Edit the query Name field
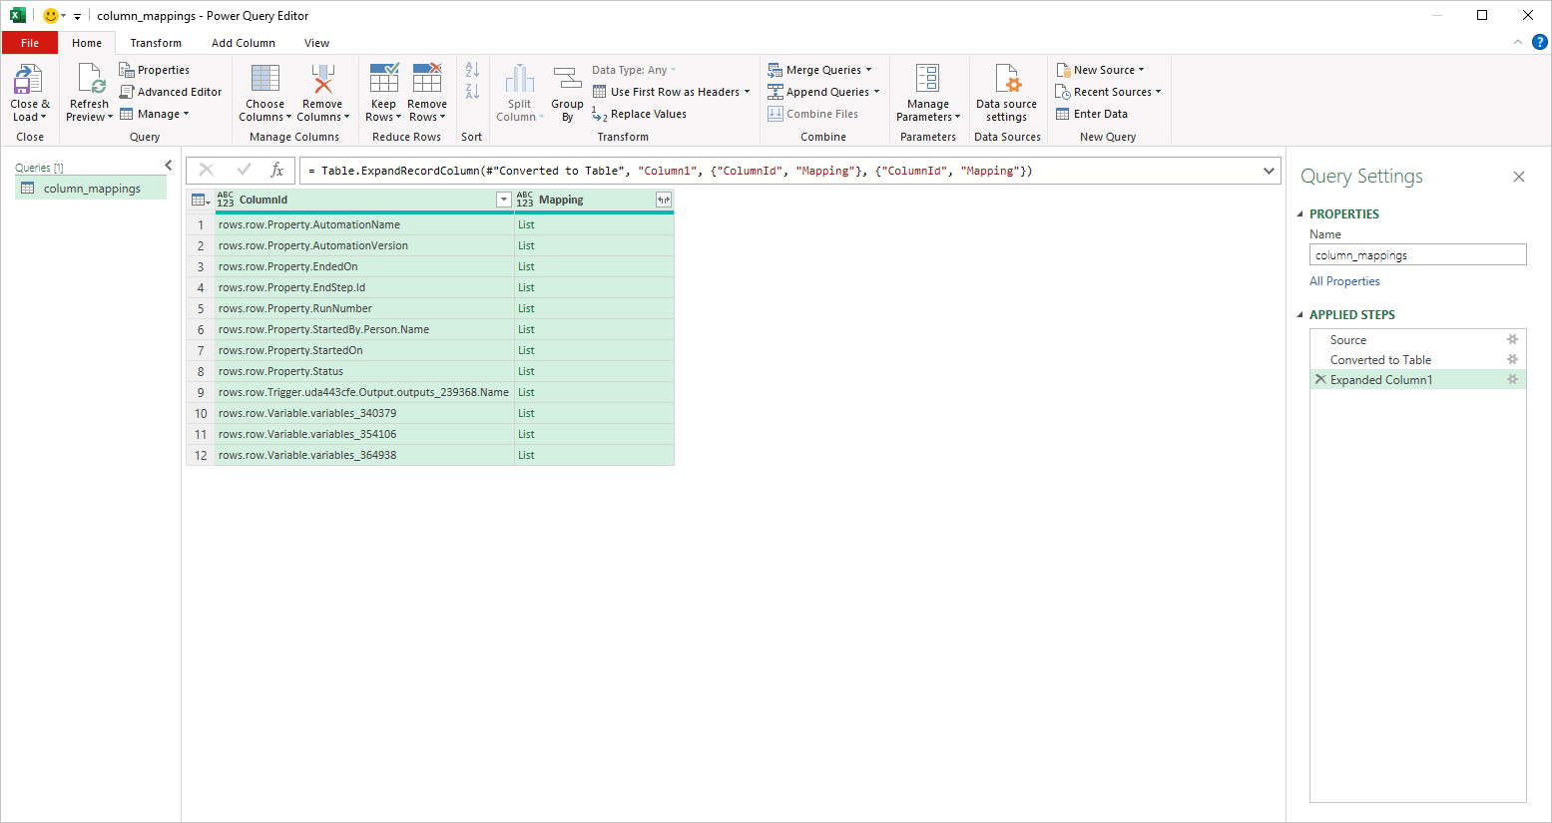 pos(1418,255)
